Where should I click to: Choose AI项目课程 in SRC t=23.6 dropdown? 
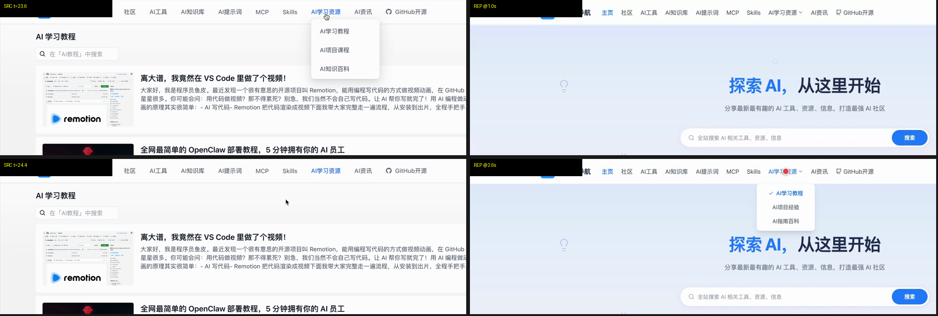click(335, 50)
